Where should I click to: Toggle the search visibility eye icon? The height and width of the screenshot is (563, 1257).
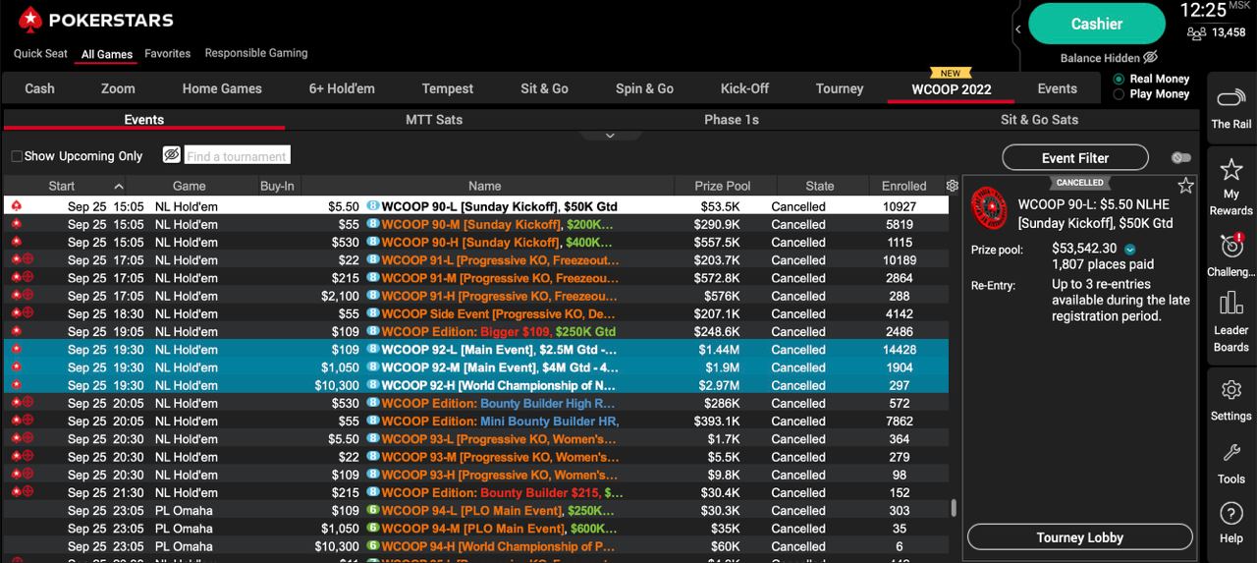coord(172,155)
